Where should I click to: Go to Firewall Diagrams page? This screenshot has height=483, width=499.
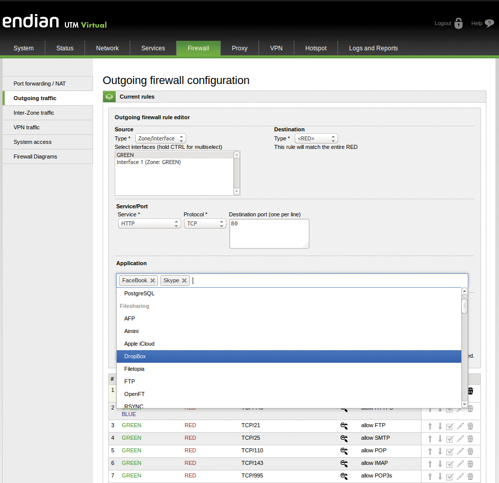[48, 156]
